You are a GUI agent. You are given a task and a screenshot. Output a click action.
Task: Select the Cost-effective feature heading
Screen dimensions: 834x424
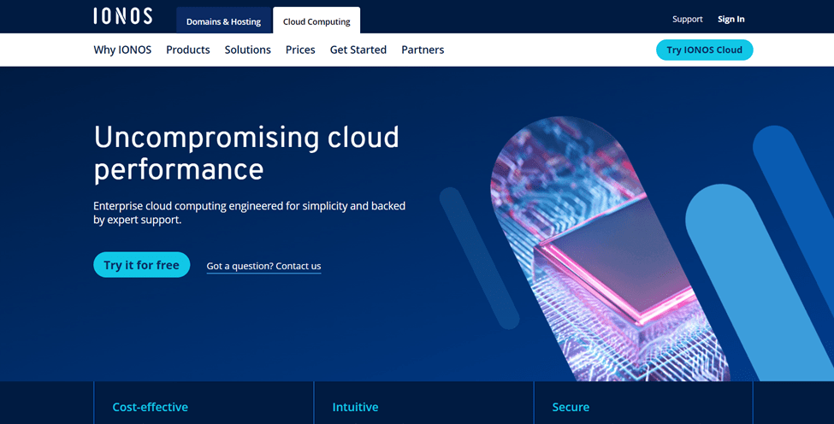coord(150,407)
